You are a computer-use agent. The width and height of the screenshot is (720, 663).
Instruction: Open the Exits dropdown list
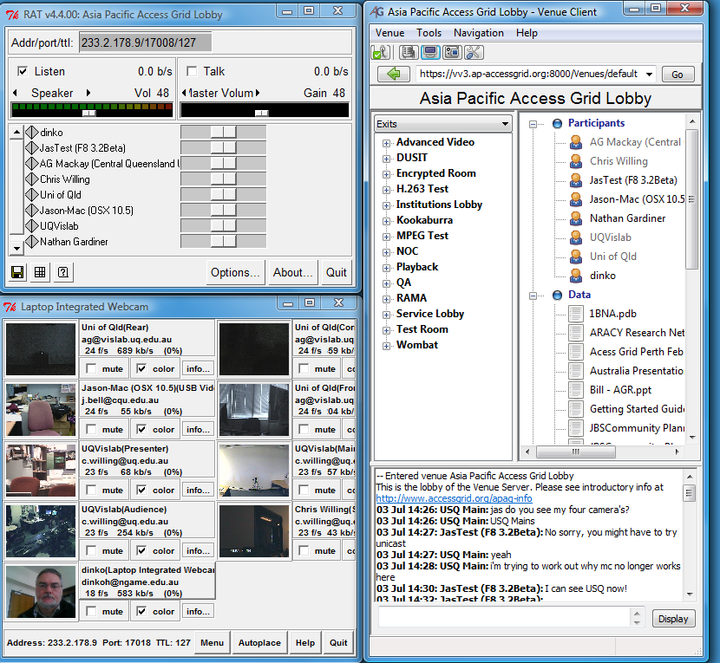[505, 124]
